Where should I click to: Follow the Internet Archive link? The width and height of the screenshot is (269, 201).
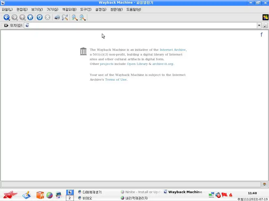point(173,50)
